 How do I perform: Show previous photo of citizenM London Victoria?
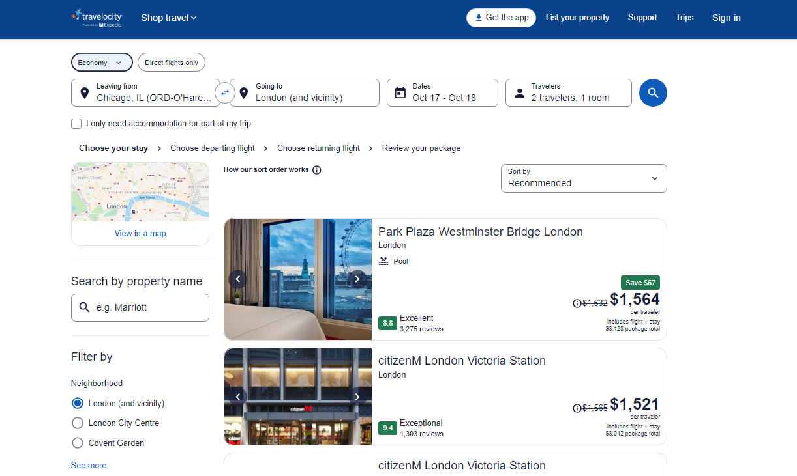coord(238,397)
